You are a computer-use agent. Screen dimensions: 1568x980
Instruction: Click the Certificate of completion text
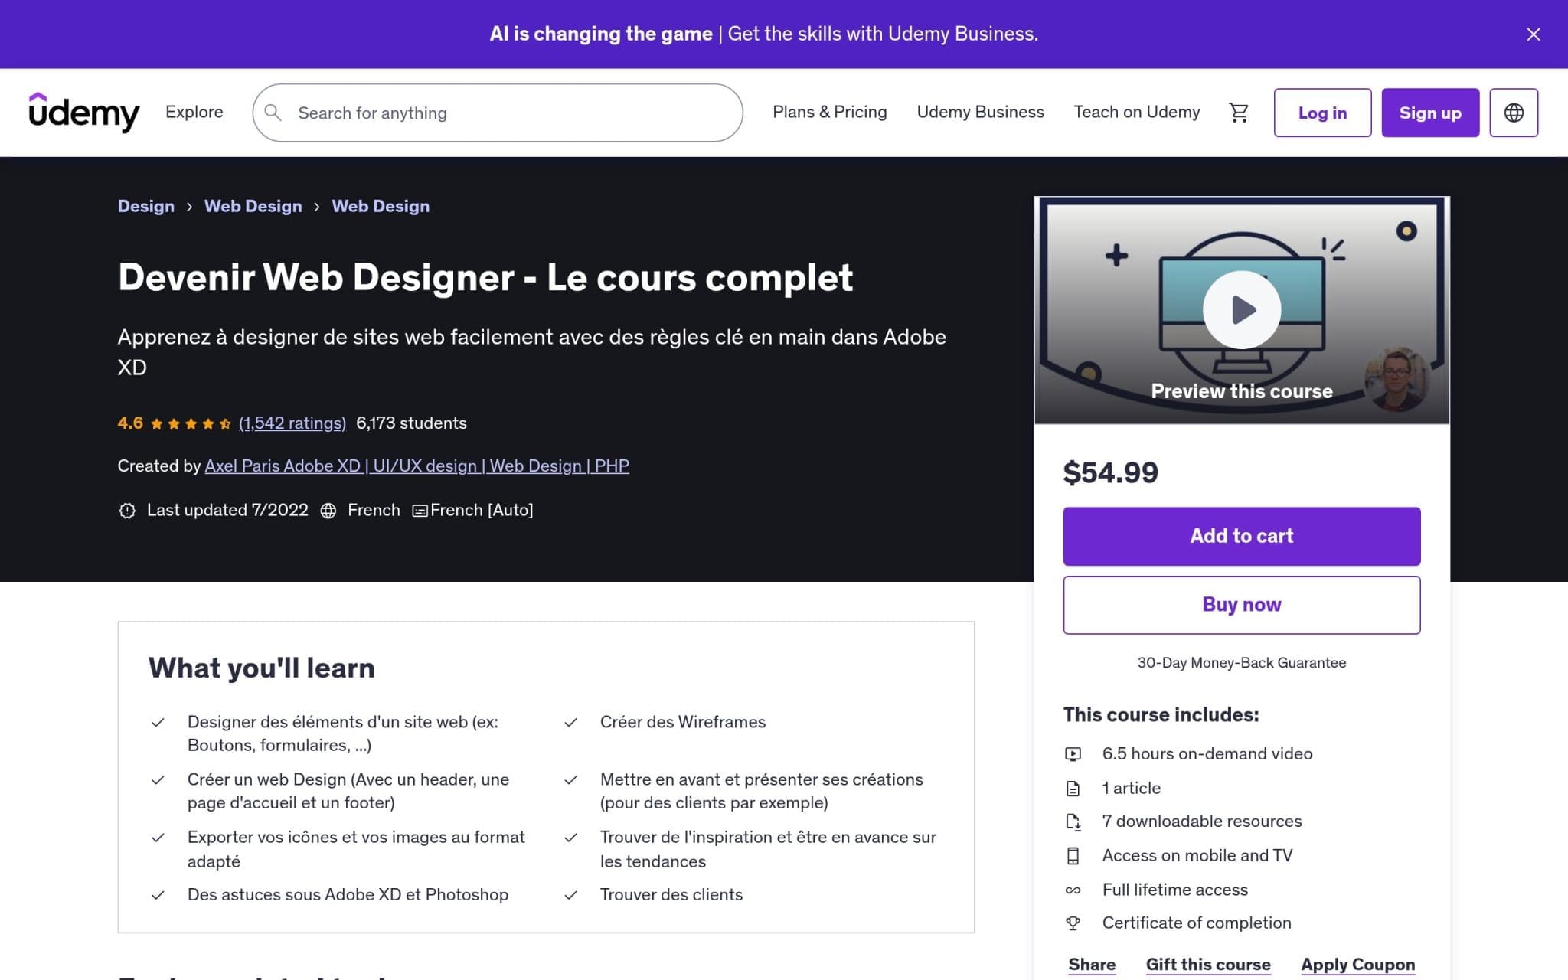point(1197,923)
